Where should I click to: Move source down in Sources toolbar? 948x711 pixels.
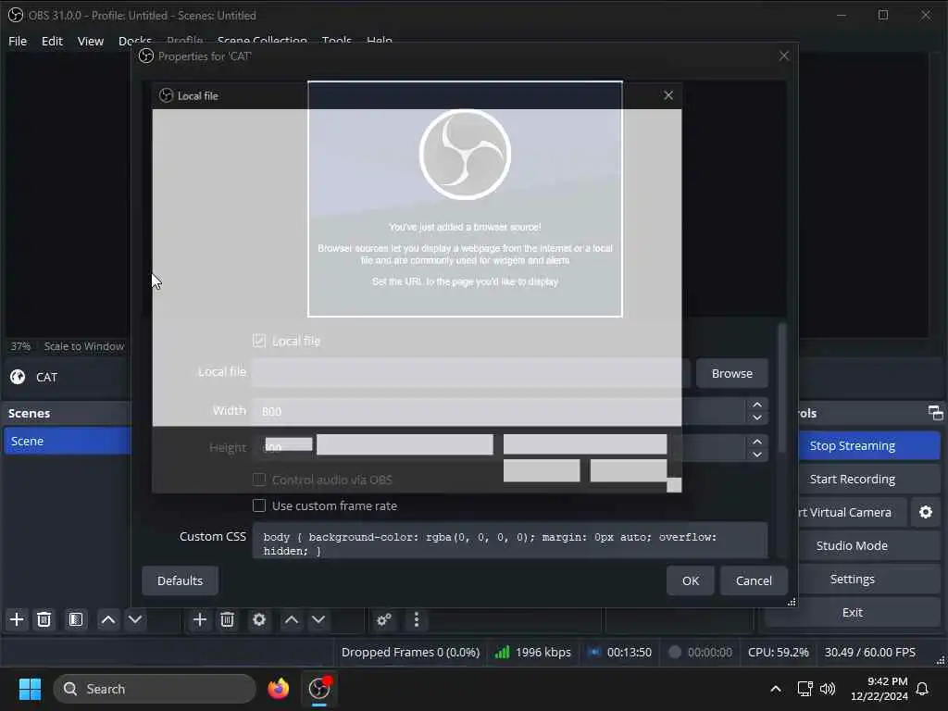coord(318,619)
